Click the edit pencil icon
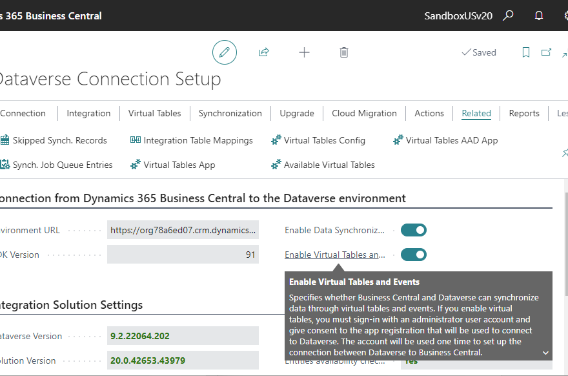Image resolution: width=568 pixels, height=376 pixels. coord(224,52)
